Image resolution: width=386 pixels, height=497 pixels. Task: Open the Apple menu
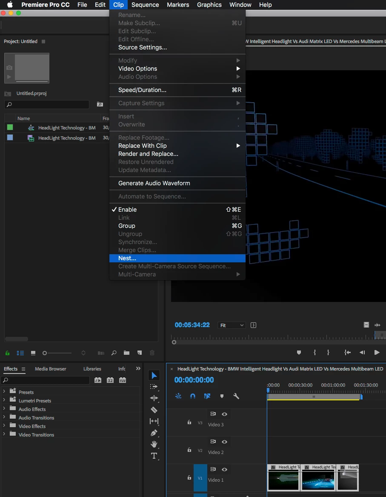[10, 5]
